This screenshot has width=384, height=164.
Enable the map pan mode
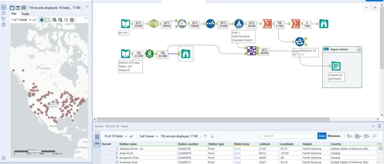click(41, 20)
